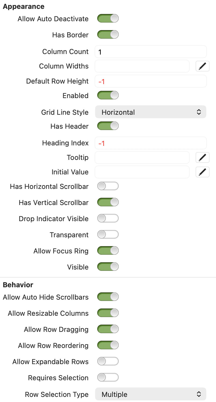Toggle the Visible switch off
216x402 pixels.
tap(108, 267)
